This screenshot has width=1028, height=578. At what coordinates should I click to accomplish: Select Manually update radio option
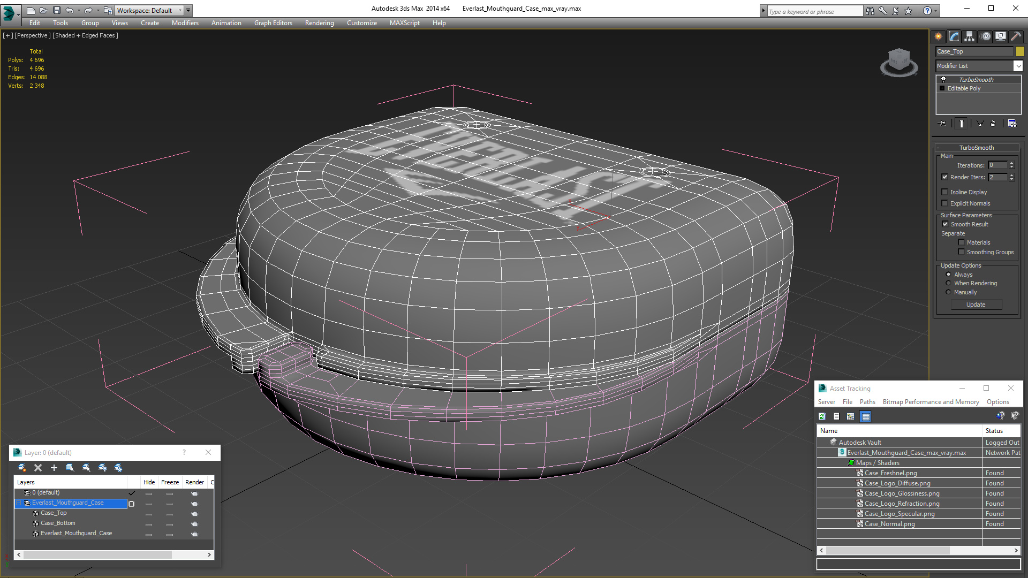click(948, 292)
